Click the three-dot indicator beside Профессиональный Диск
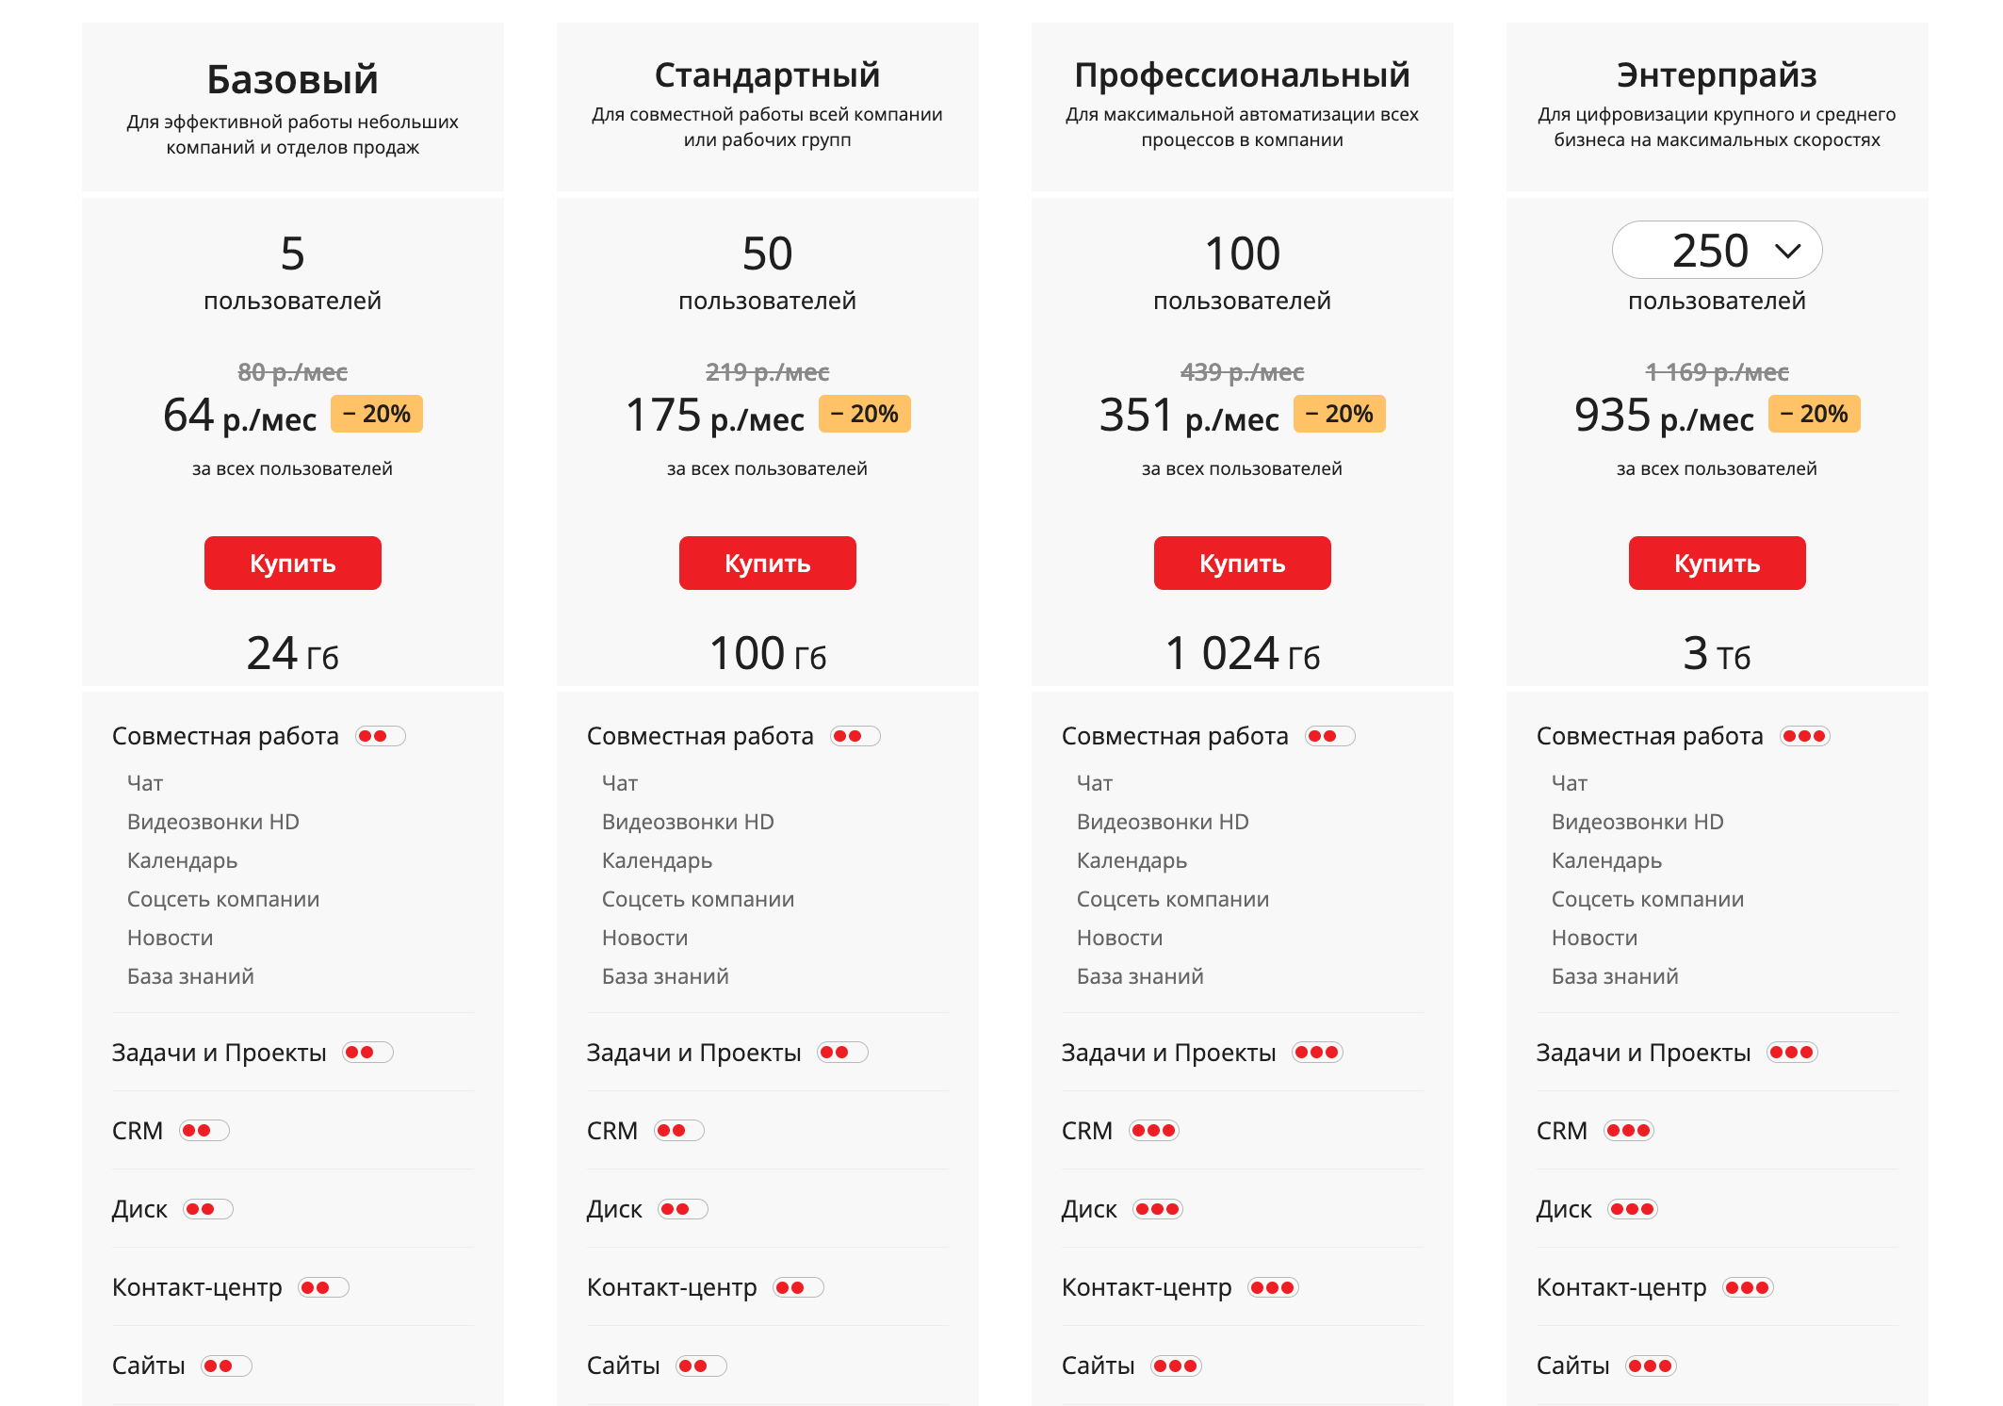The image size is (2003, 1406). pyautogui.click(x=1158, y=1209)
